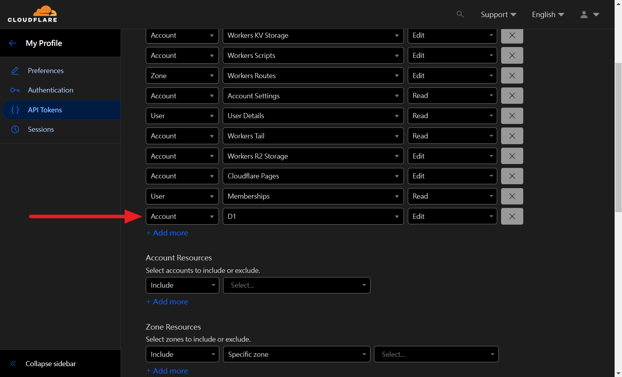
Task: Click the Collapse sidebar chevron icon
Action: (13, 364)
